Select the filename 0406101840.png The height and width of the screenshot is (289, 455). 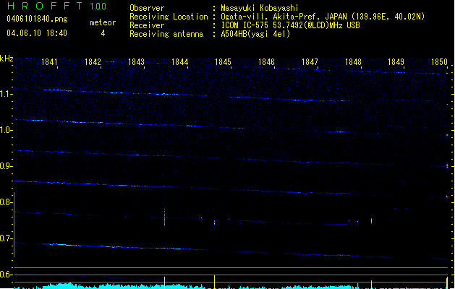[37, 20]
